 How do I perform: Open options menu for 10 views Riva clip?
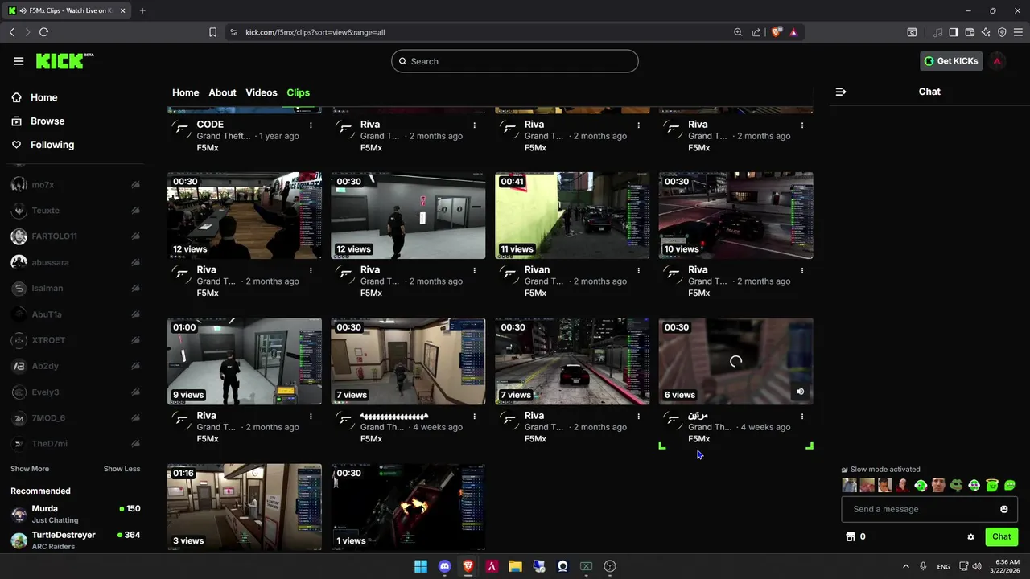pos(802,271)
